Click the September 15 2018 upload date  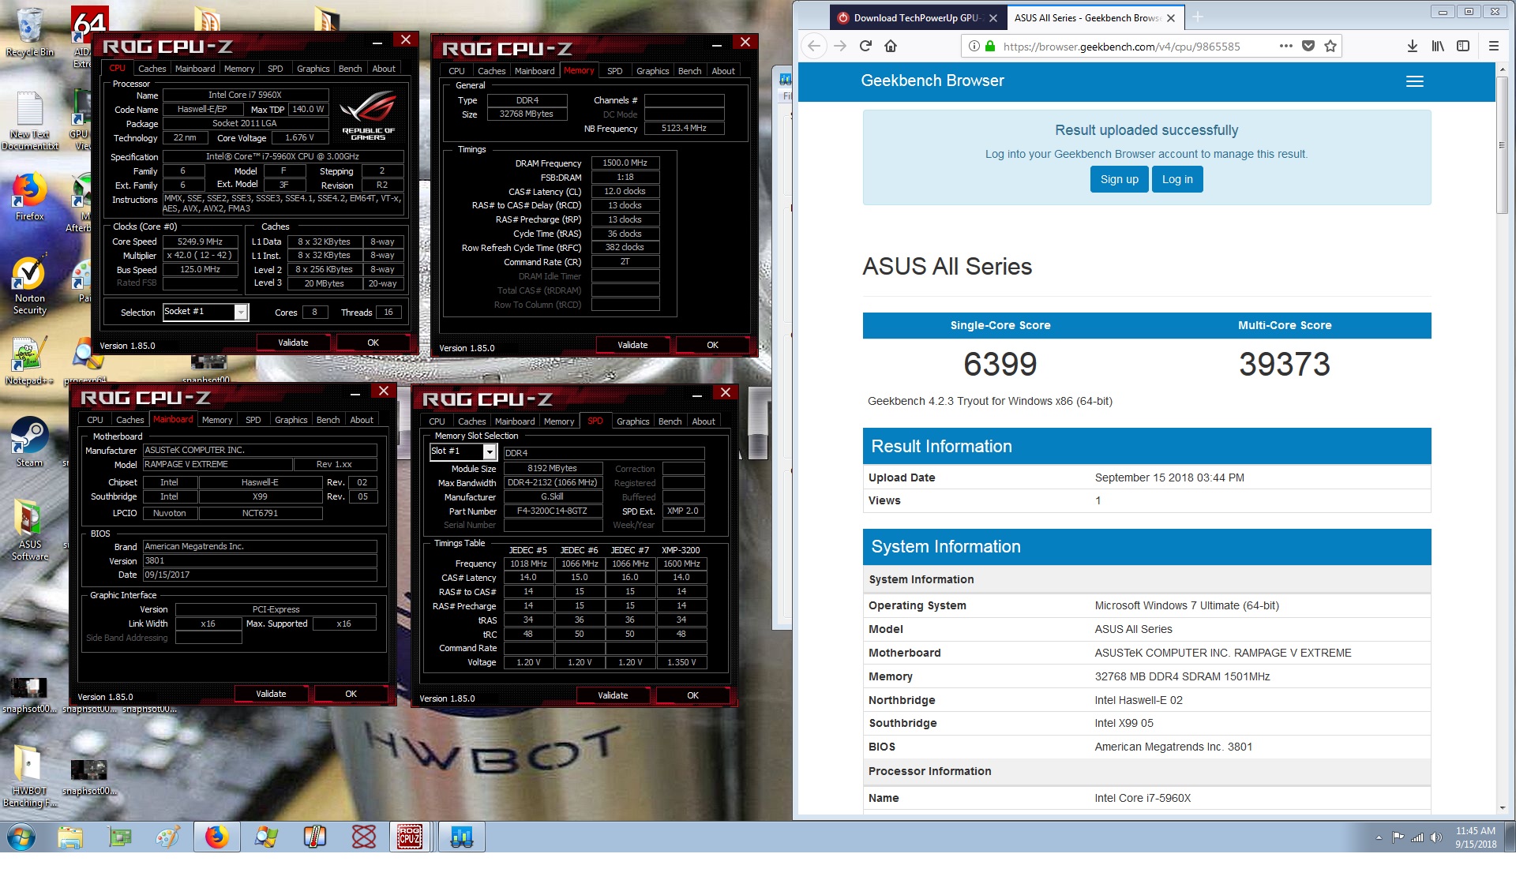point(1169,477)
